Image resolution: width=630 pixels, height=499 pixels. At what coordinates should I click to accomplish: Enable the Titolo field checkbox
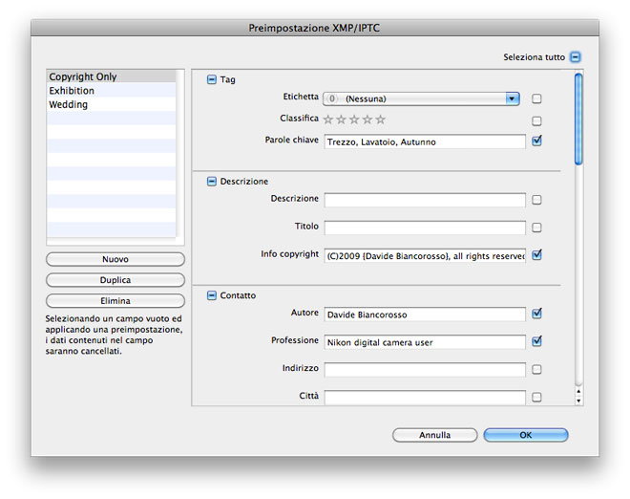536,228
